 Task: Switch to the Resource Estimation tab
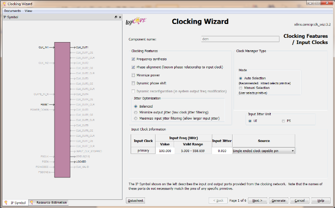pos(48,203)
